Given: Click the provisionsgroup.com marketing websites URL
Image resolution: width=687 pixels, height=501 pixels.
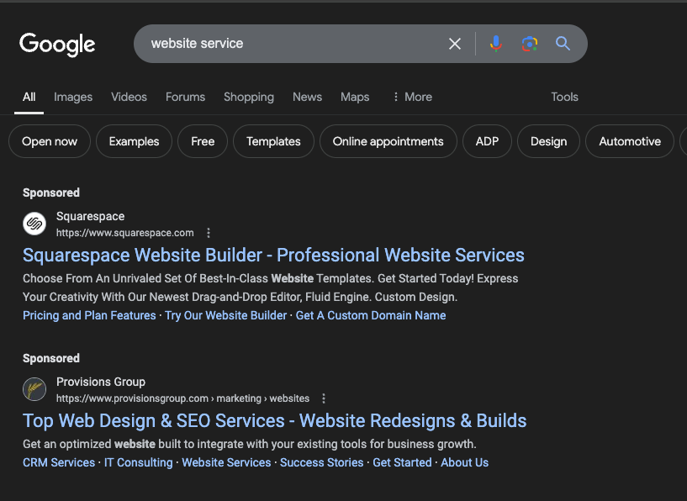Looking at the screenshot, I should coord(182,398).
